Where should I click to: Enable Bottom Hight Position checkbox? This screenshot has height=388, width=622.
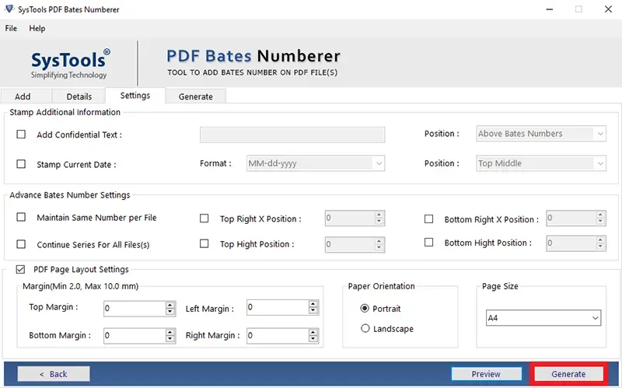tap(429, 242)
